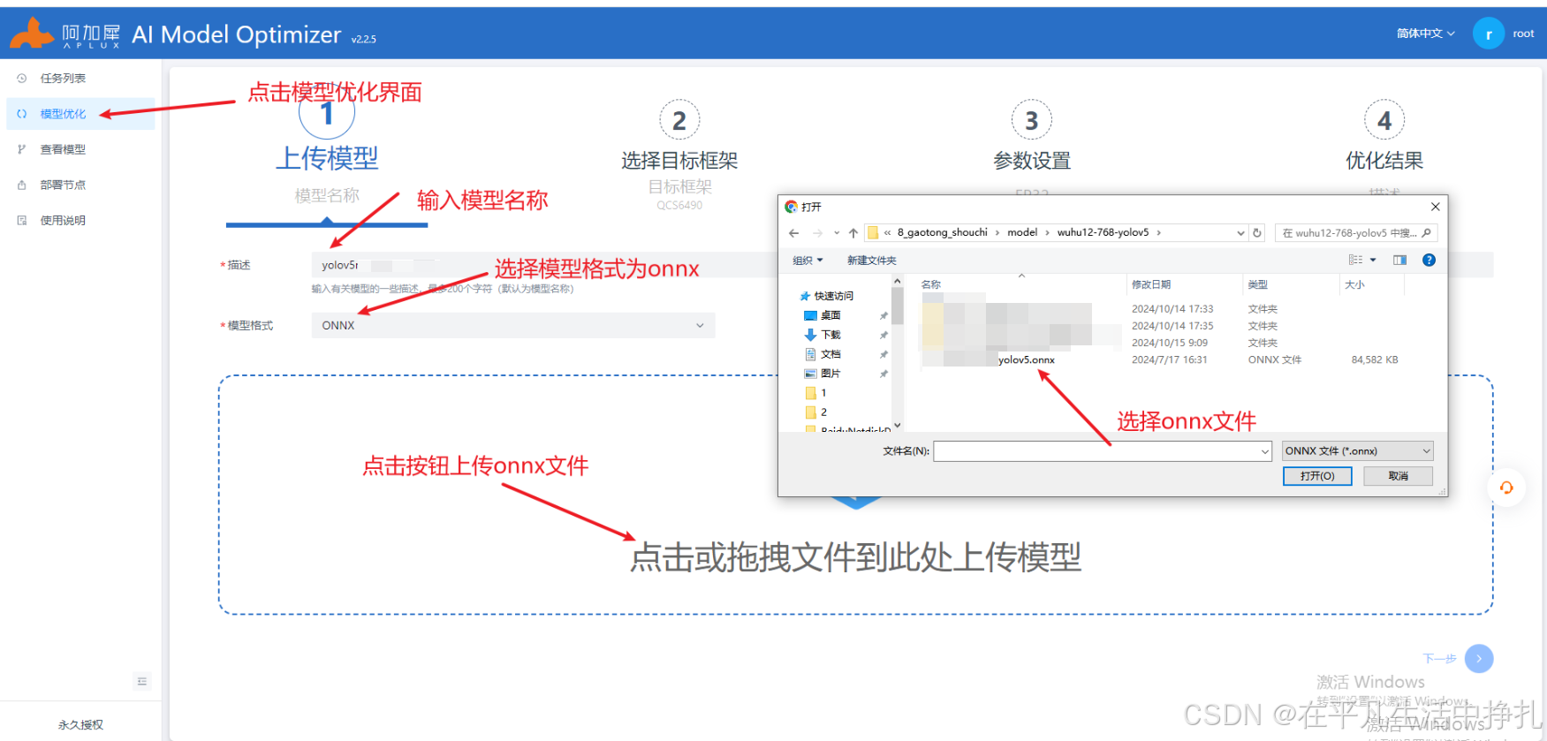Click the Back arrow in the 打开 dialog

[793, 233]
